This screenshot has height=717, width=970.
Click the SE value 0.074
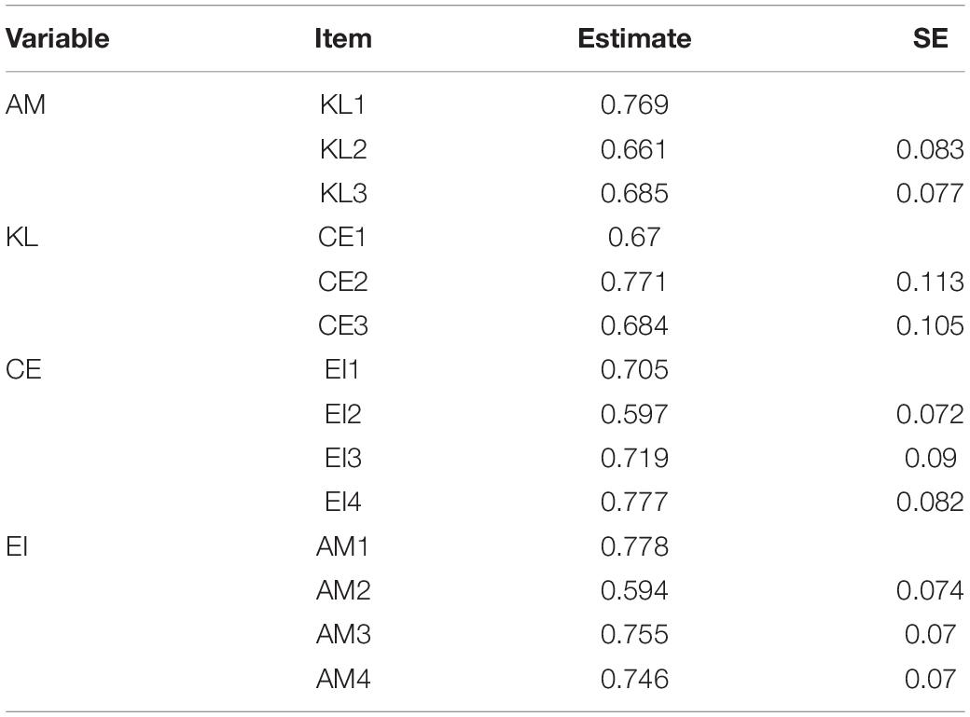(930, 590)
